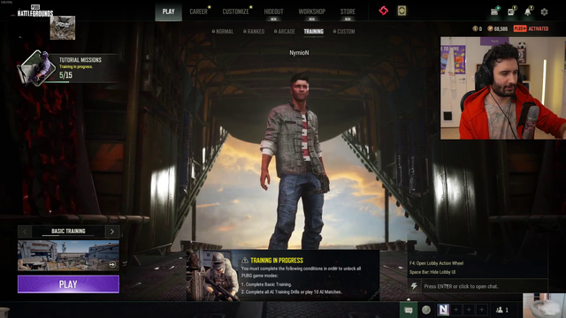Open the missions card icon with badge

point(511,11)
